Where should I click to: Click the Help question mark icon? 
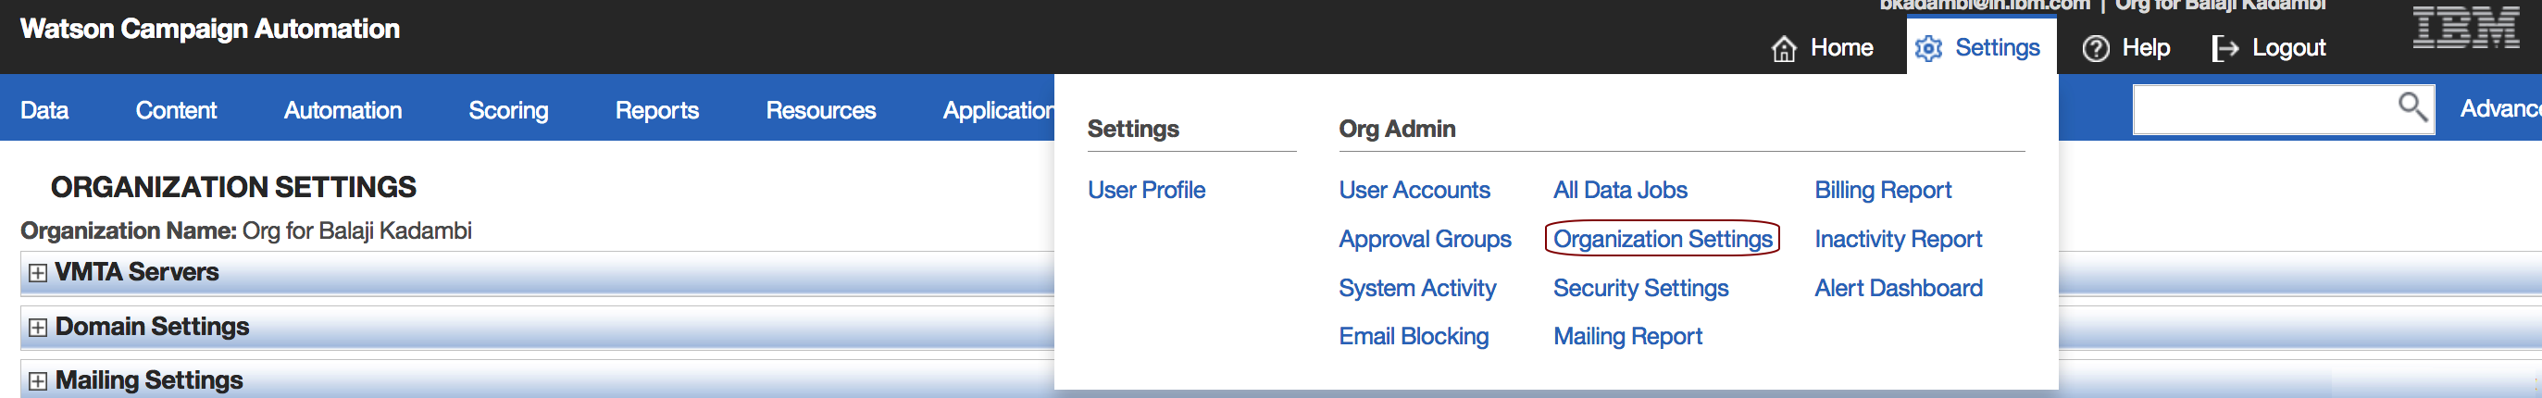pos(2095,48)
